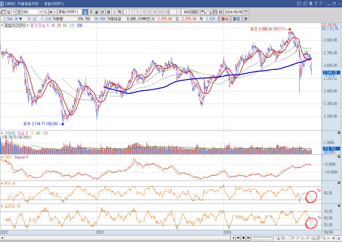The width and height of the screenshot is (342, 242).
Task: Open dropdown arrow next to 업 button
Action: click(x=14, y=12)
